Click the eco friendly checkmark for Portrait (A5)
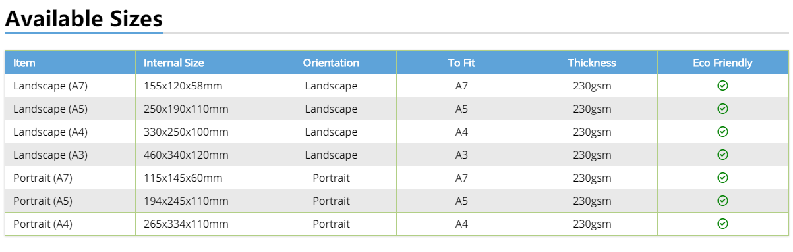This screenshot has height=252, width=793. (x=722, y=201)
